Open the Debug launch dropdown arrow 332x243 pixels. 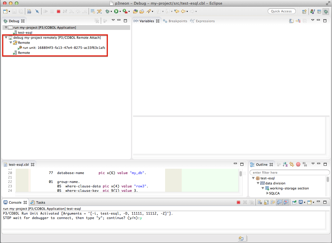tap(111, 12)
